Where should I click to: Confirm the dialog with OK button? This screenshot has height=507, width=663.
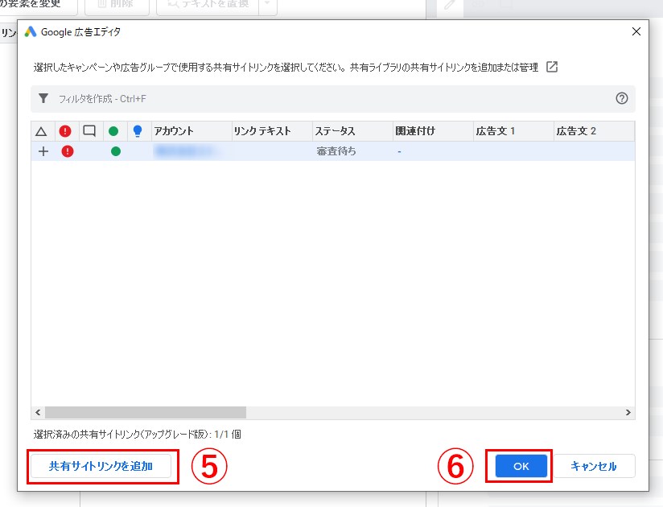click(521, 466)
